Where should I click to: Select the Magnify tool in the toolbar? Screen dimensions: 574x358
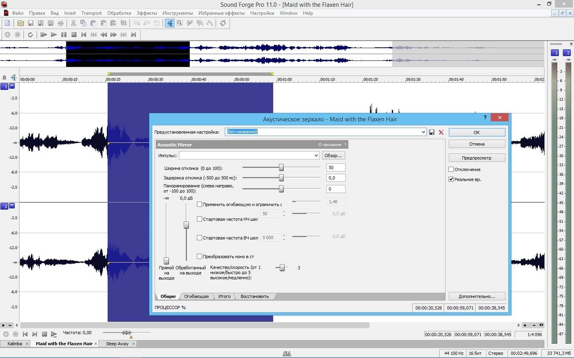click(x=180, y=23)
